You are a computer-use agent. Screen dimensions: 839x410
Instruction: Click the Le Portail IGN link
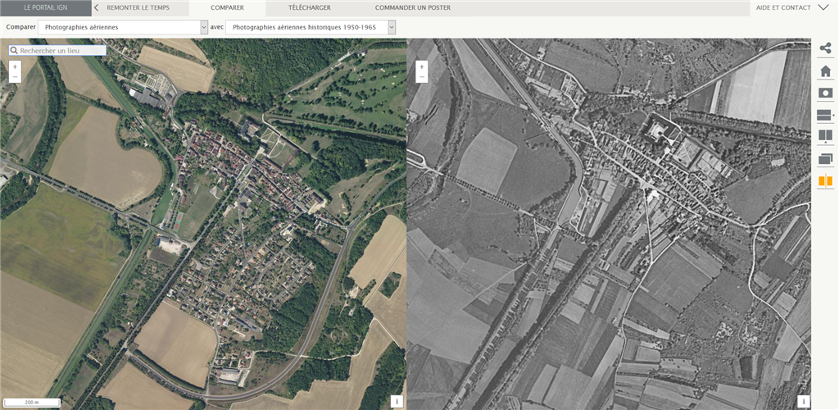[x=46, y=8]
